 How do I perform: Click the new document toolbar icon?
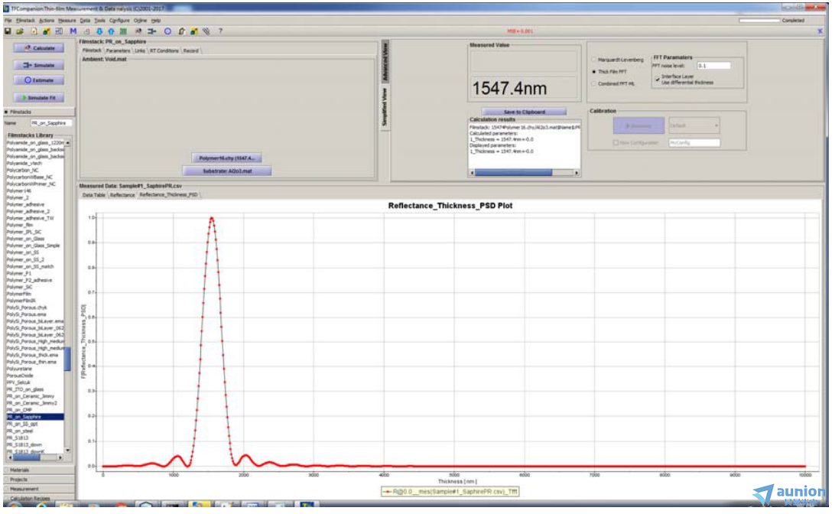[34, 31]
